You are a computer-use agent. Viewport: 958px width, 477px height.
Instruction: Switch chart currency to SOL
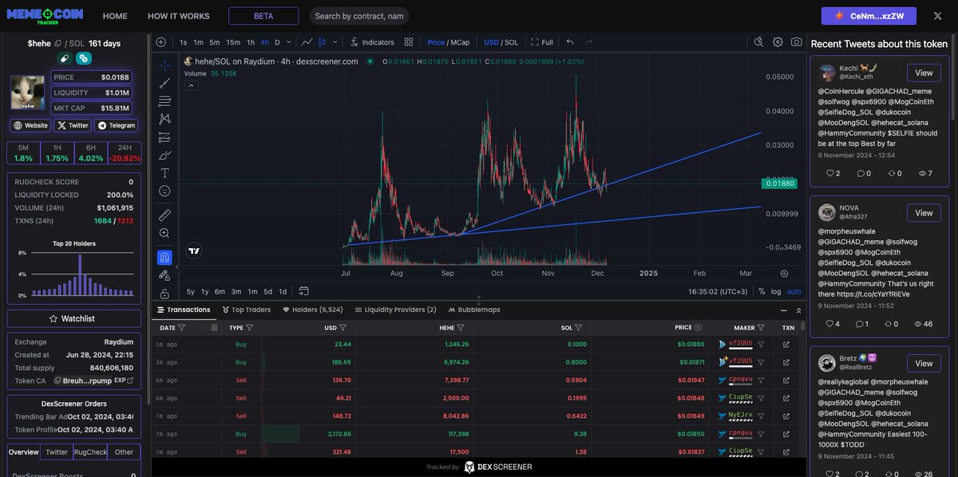(x=512, y=42)
